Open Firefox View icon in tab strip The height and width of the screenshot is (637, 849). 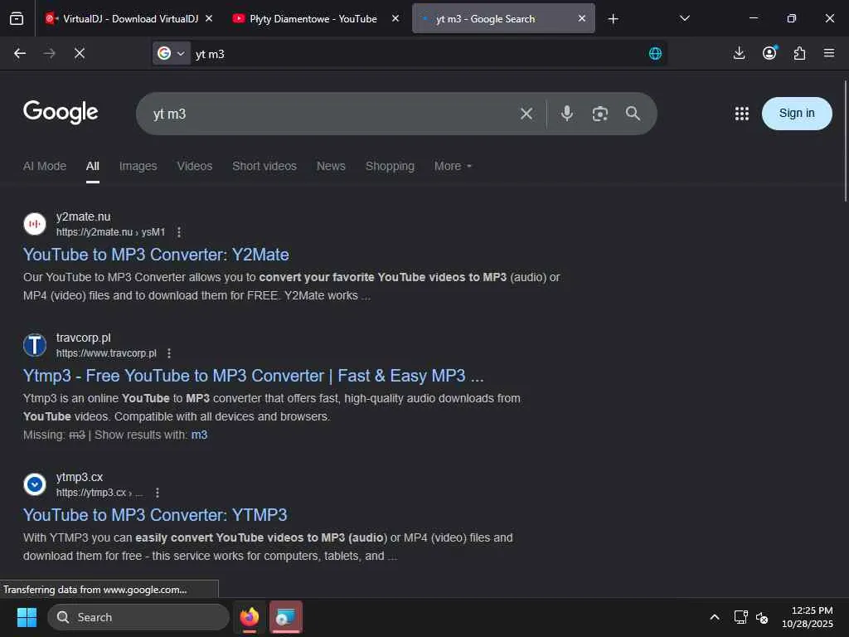point(17,19)
